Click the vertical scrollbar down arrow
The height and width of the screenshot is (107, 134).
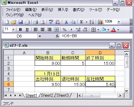126,91
